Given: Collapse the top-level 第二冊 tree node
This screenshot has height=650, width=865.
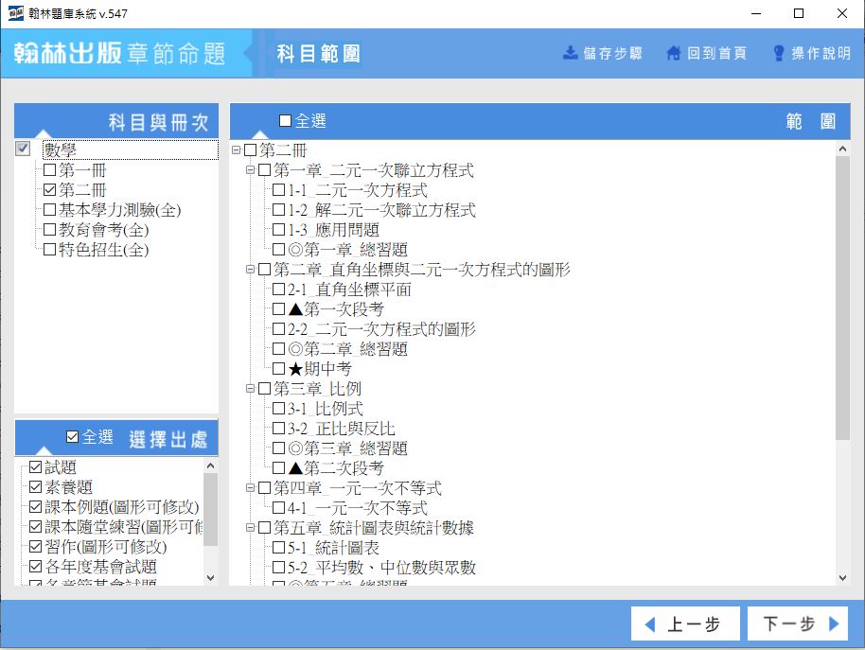Looking at the screenshot, I should click(x=237, y=150).
